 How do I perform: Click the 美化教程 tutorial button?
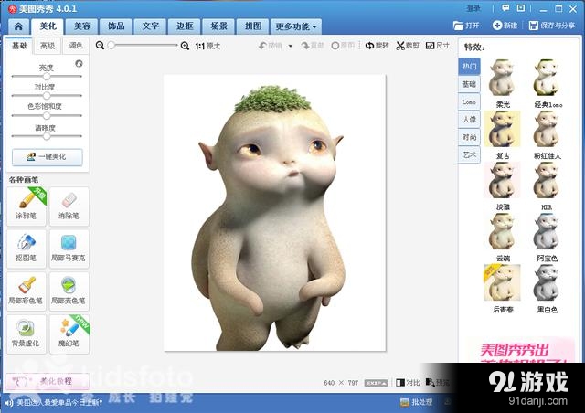coord(48,381)
